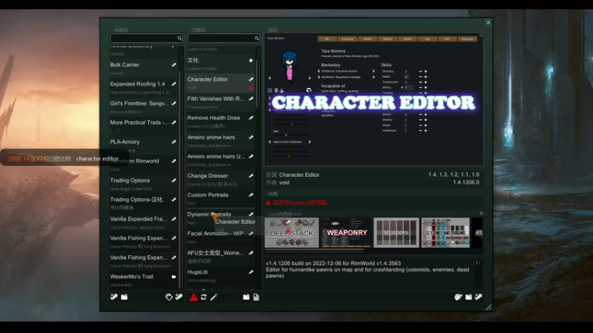Open the Weaponry mod thumbnail
Viewport: 593px width, 333px height.
pos(347,232)
